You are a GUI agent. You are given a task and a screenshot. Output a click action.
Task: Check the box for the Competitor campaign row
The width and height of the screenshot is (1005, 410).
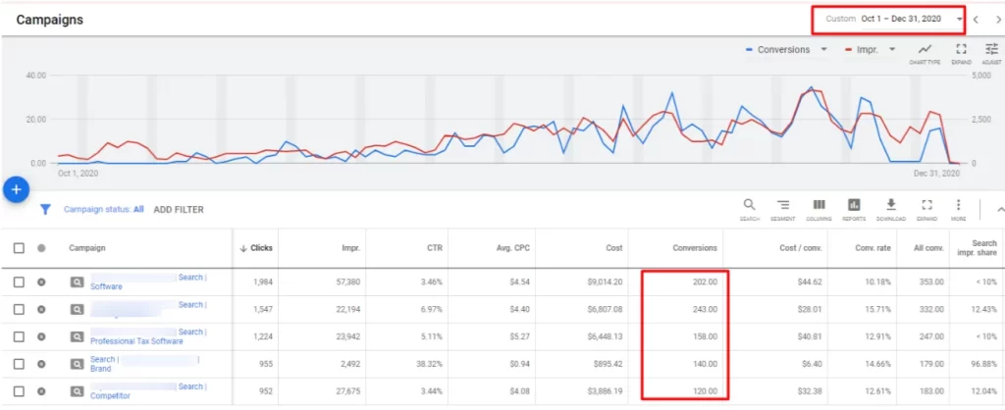coord(20,391)
